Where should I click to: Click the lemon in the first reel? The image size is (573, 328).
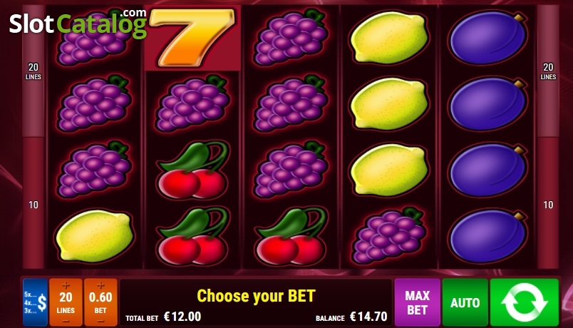[x=94, y=236]
